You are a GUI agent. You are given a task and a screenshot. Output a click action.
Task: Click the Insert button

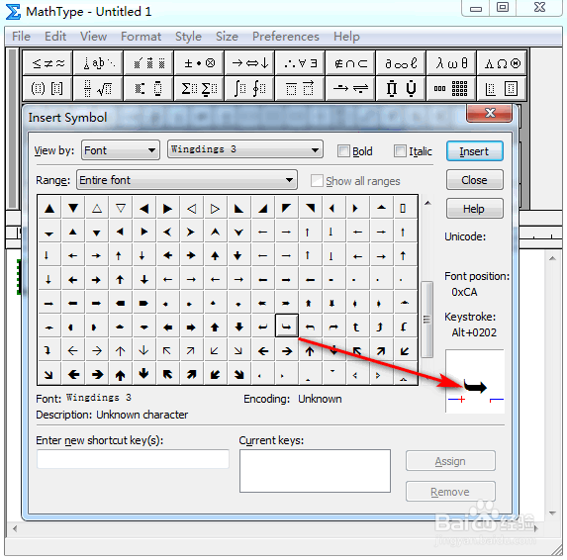[474, 151]
